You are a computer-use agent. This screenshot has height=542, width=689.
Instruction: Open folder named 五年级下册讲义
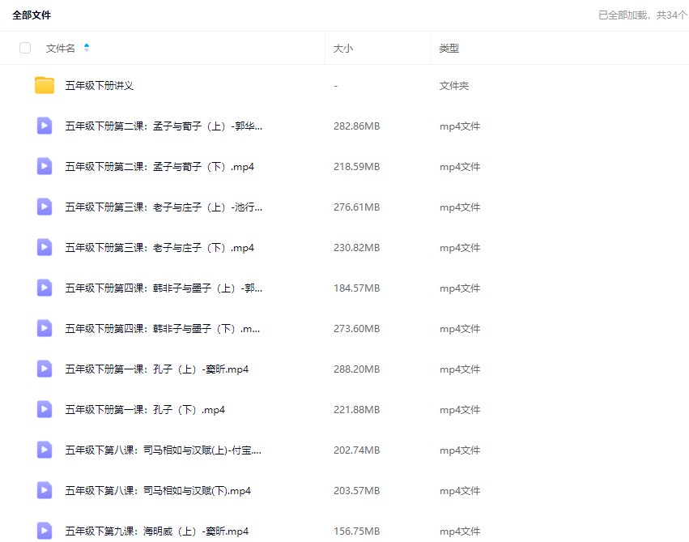point(100,85)
